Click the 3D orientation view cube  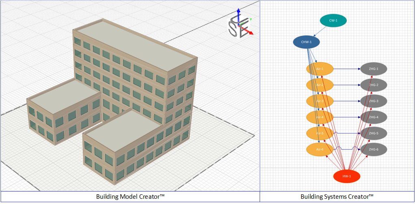tap(239, 27)
